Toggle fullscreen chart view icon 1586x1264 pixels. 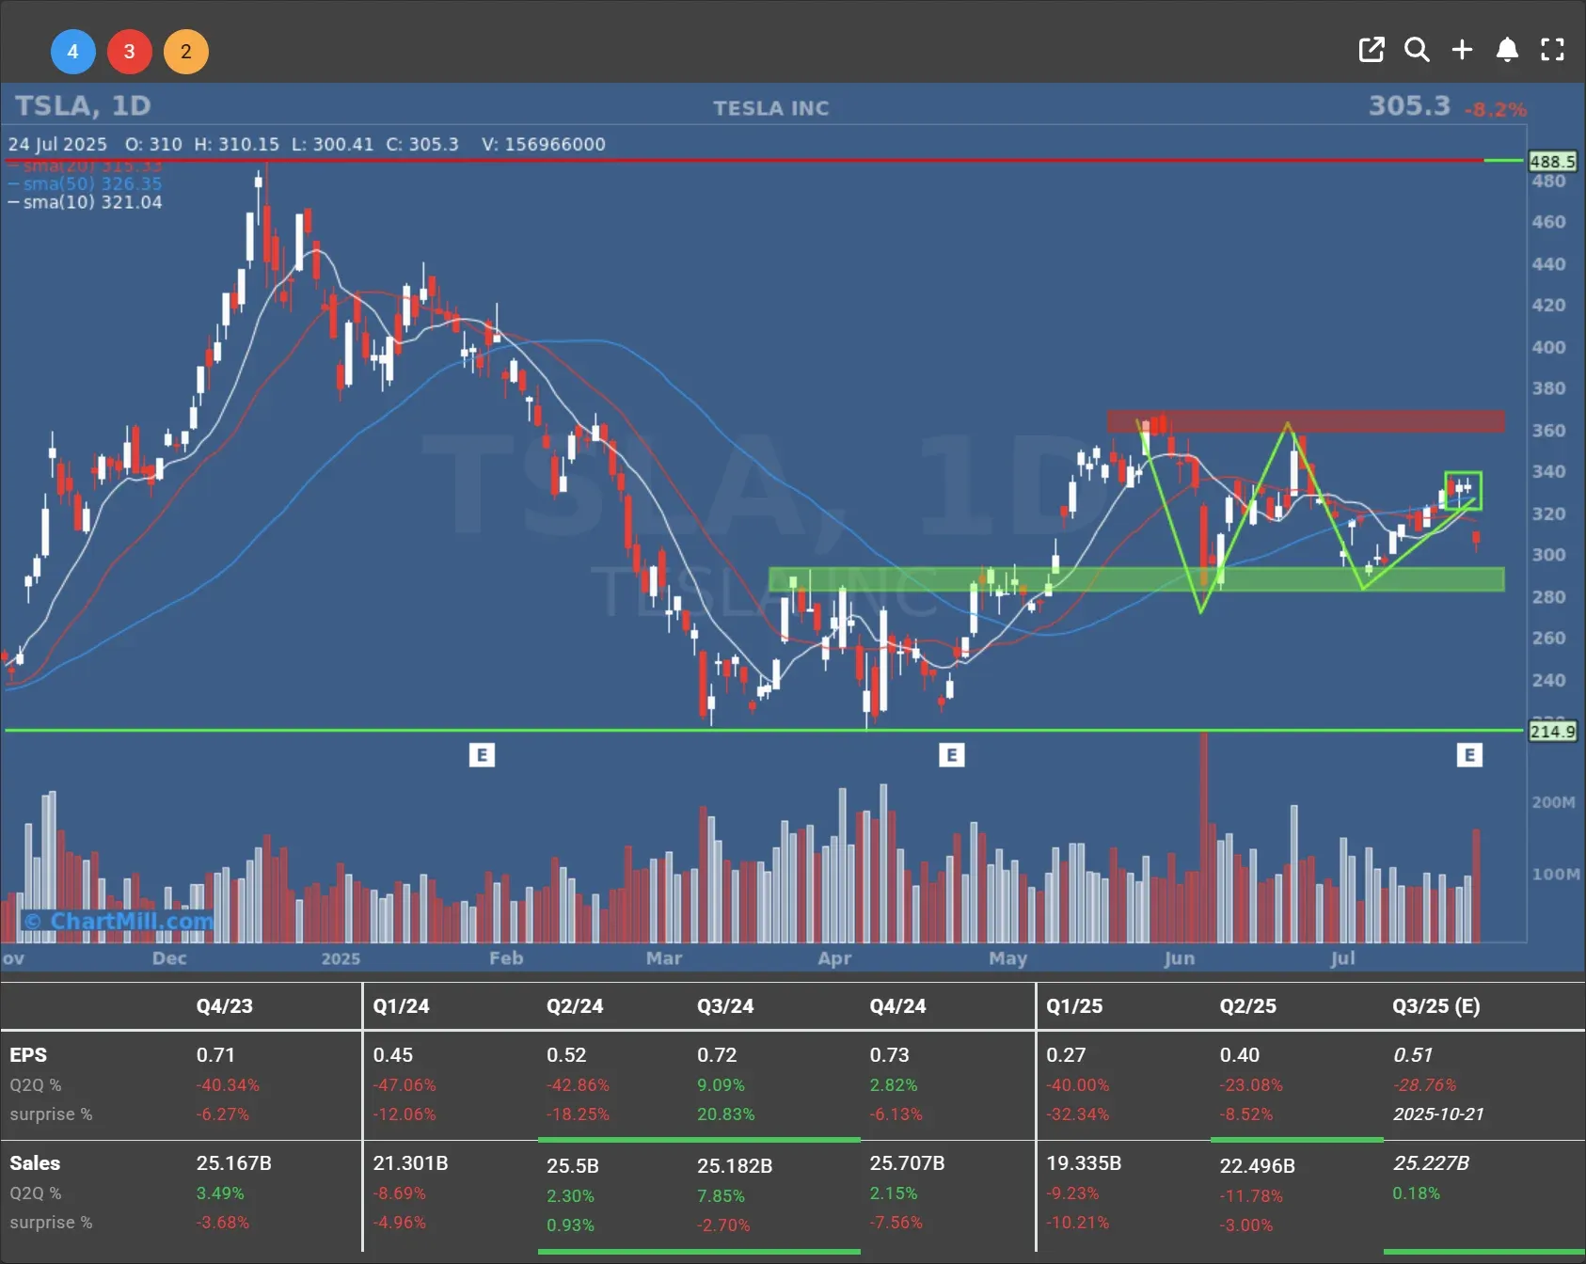[x=1552, y=50]
